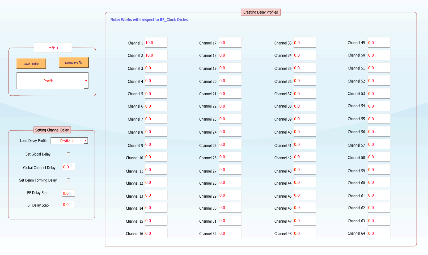Select the Channel 33 delay field
This screenshot has width=428, height=255.
[x=304, y=42]
